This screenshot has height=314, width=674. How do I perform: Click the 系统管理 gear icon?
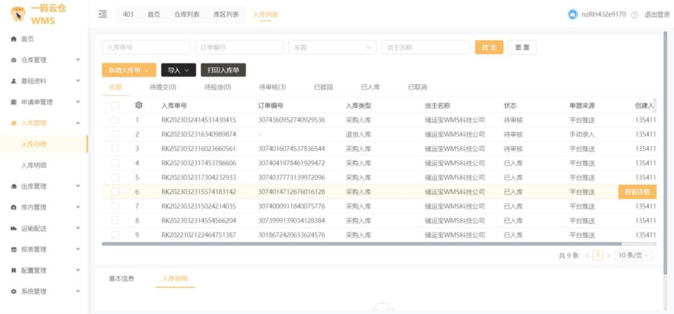(13, 291)
